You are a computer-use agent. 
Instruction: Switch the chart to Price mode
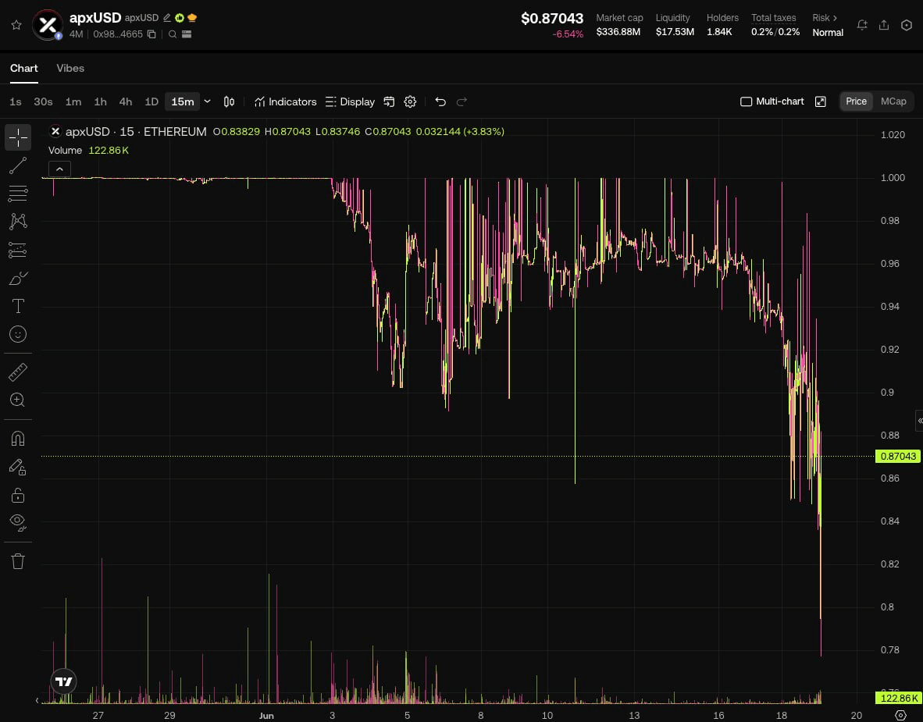pos(856,101)
